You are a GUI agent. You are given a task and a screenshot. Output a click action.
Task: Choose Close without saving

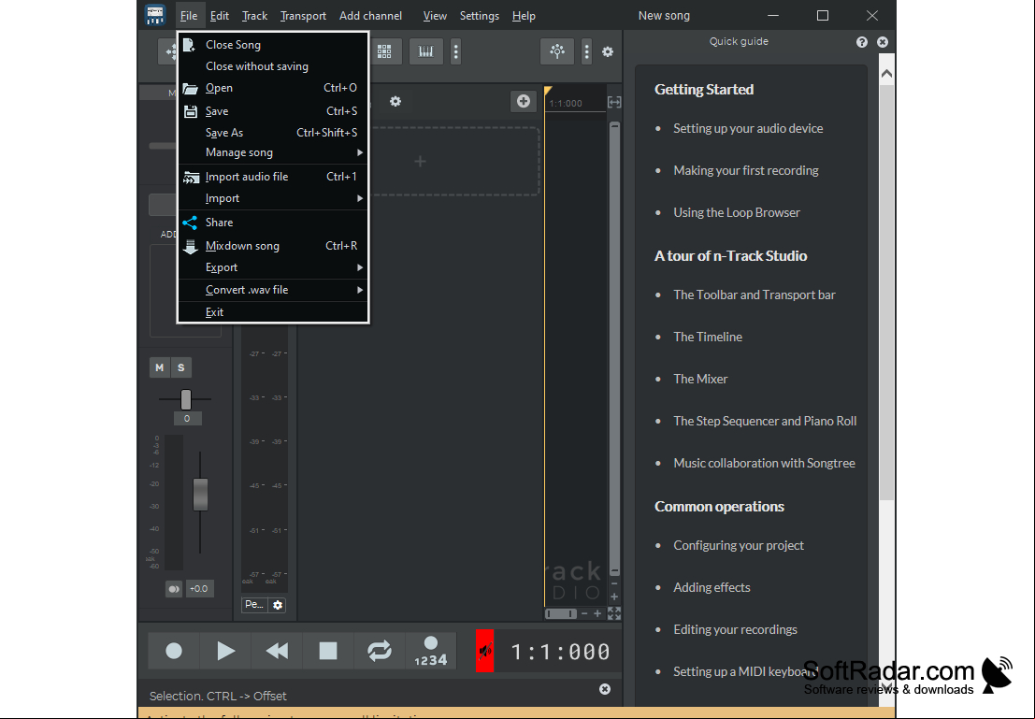[x=273, y=66]
